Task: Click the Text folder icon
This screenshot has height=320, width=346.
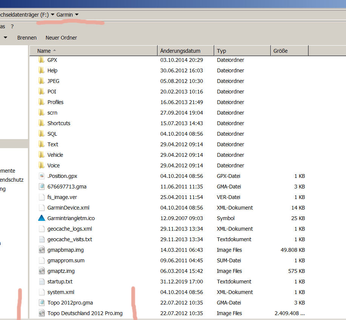Action: [x=41, y=144]
